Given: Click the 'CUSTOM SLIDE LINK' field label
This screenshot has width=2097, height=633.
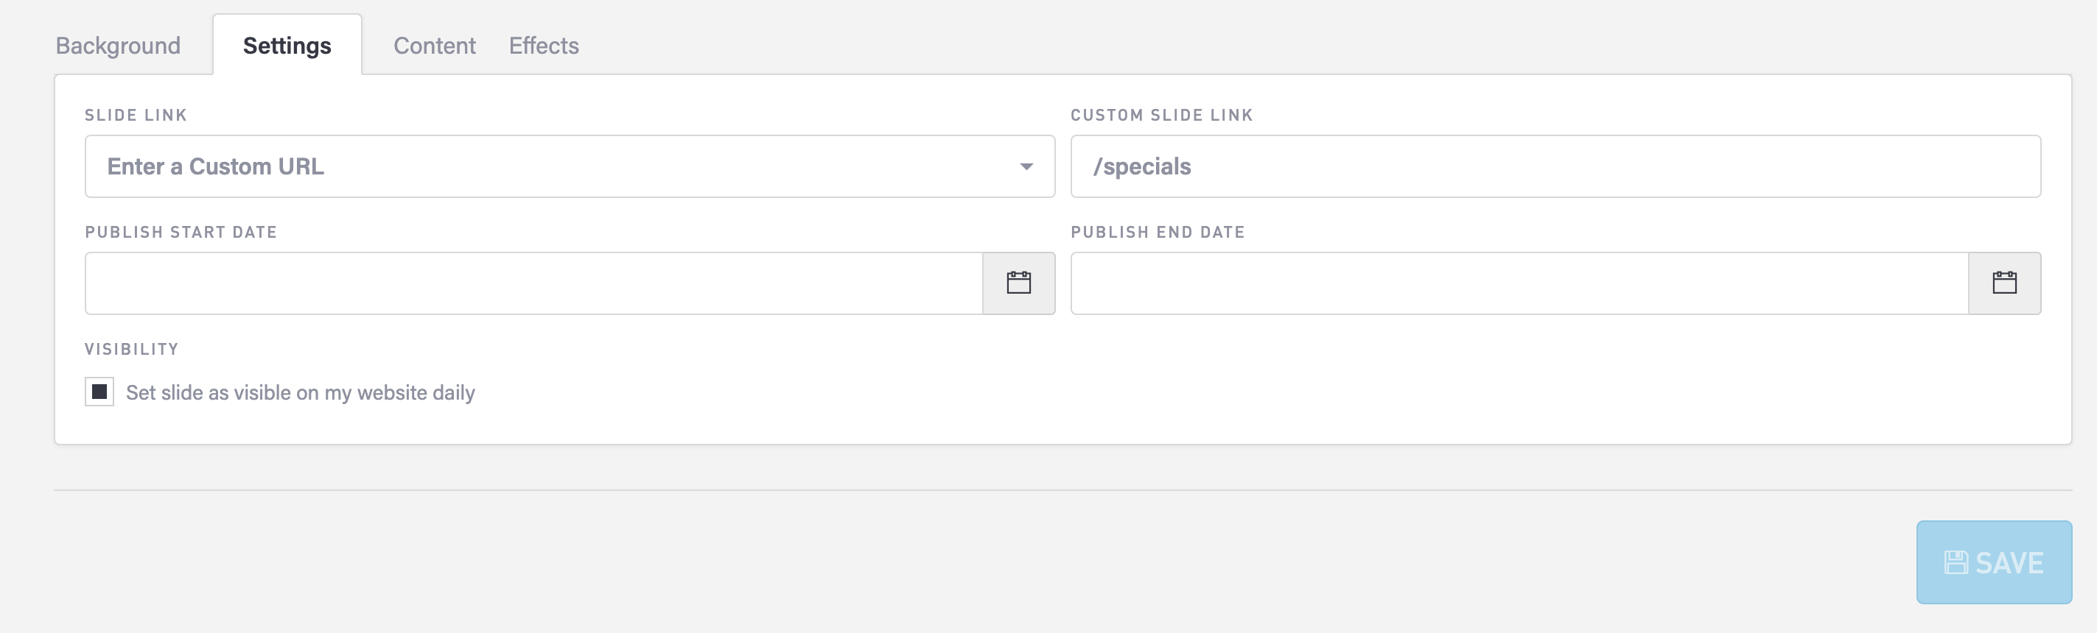Looking at the screenshot, I should tap(1162, 116).
